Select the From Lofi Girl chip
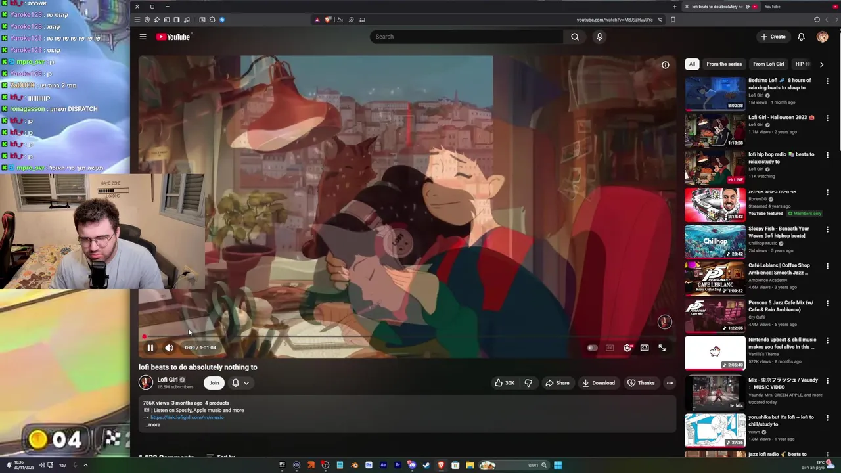The height and width of the screenshot is (473, 841). click(x=769, y=64)
